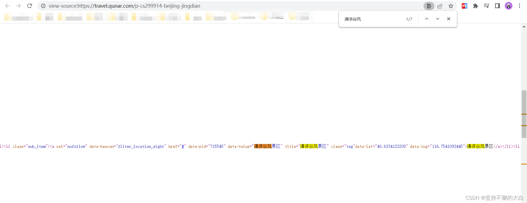Open the site information icon
Image resolution: width=527 pixels, height=203 pixels.
[43, 6]
